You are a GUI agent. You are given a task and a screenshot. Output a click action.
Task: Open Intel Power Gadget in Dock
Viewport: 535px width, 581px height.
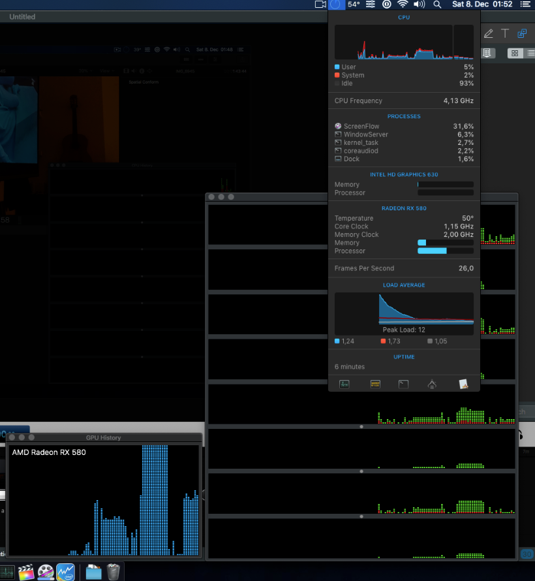pyautogui.click(x=65, y=573)
